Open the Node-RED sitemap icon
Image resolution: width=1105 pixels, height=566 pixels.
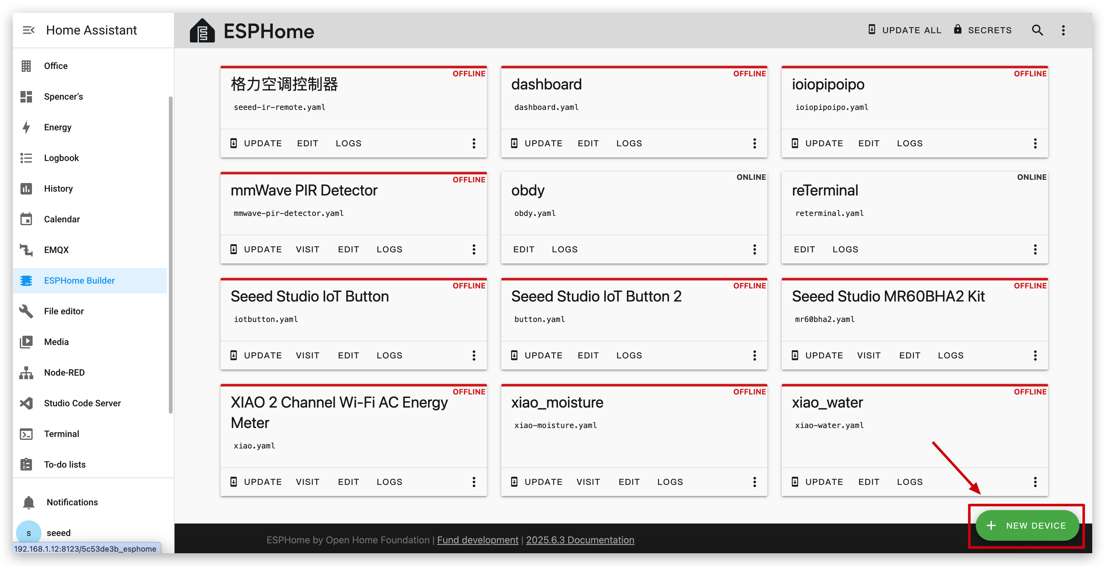[x=26, y=372]
